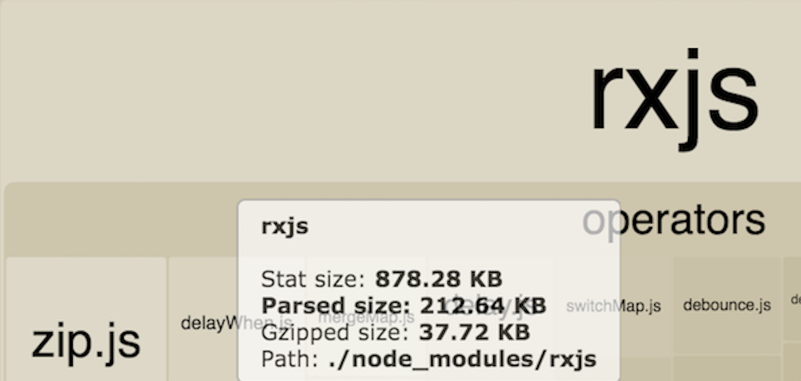Click the 878.28 KB stat size value
Image resolution: width=801 pixels, height=381 pixels.
438,279
